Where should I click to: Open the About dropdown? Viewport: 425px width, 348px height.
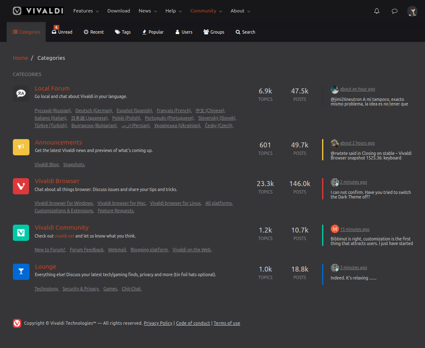click(x=240, y=11)
